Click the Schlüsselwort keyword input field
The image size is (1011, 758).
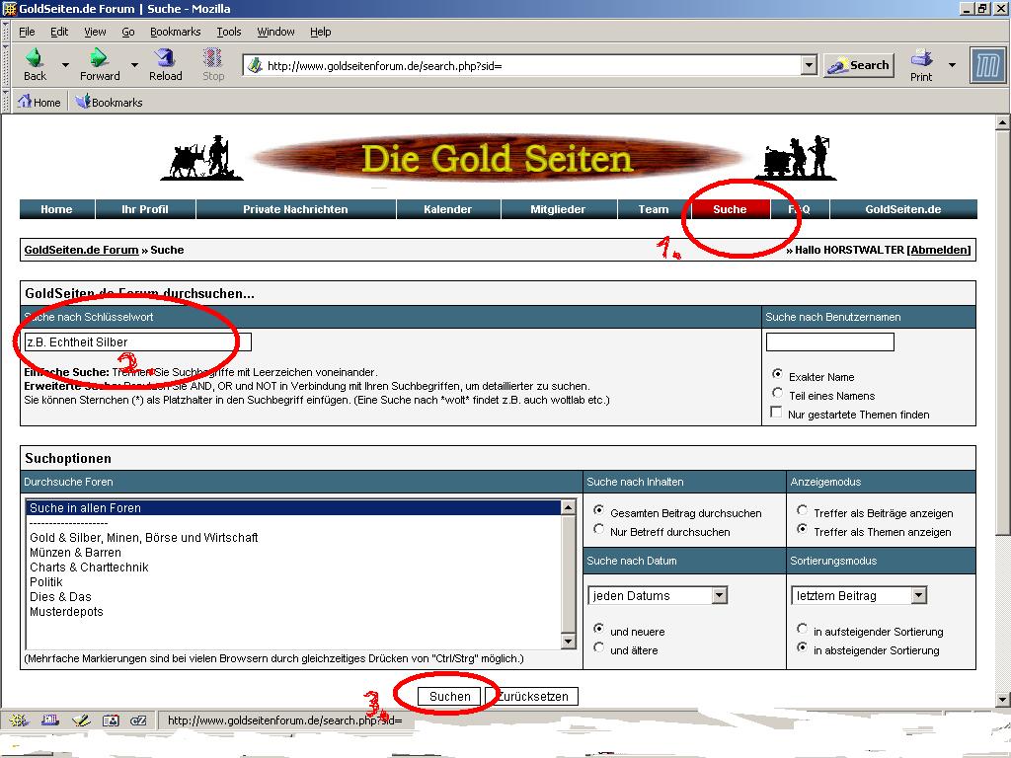(x=138, y=342)
